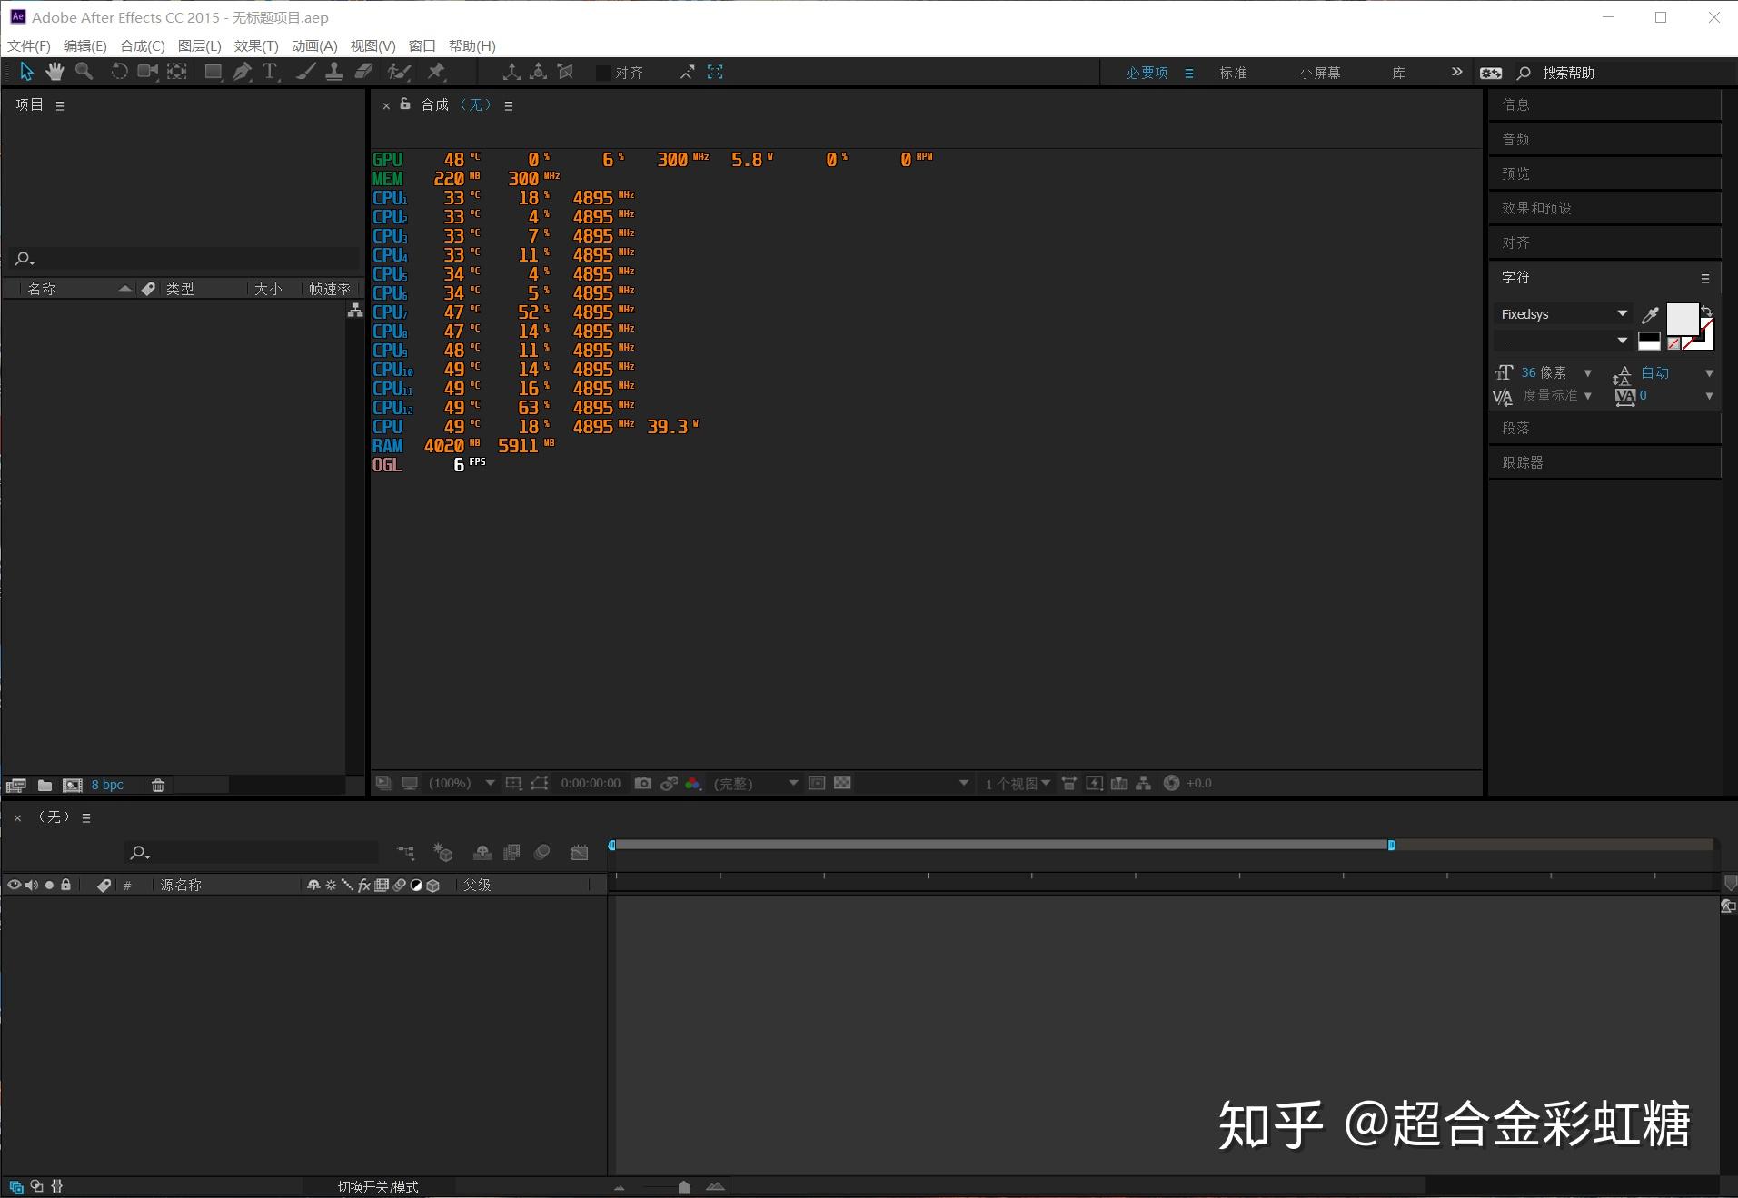Click 切换开关/模式 in timeline
Viewport: 1738px width, 1198px height.
pyautogui.click(x=378, y=1187)
